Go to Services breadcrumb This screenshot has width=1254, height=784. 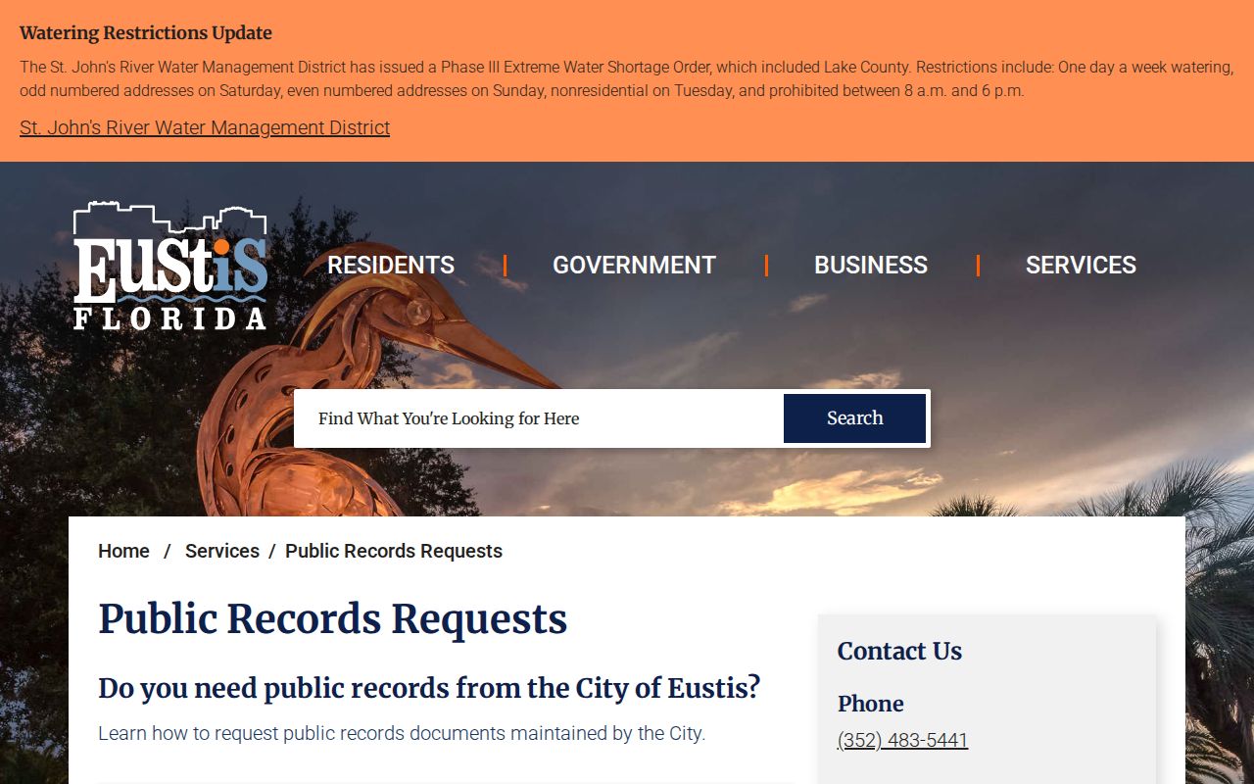[222, 551]
